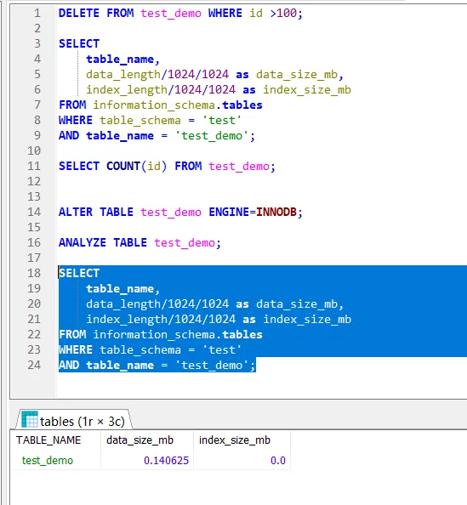The image size is (467, 505).
Task: Sort results by the TABLE_NAME column header
Action: (48, 440)
